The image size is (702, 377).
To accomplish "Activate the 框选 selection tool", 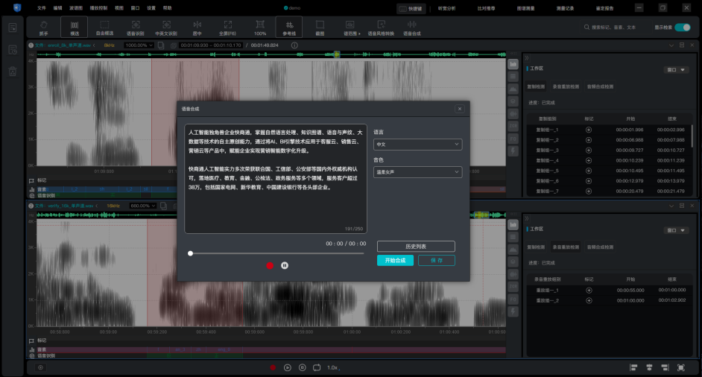I will (74, 28).
